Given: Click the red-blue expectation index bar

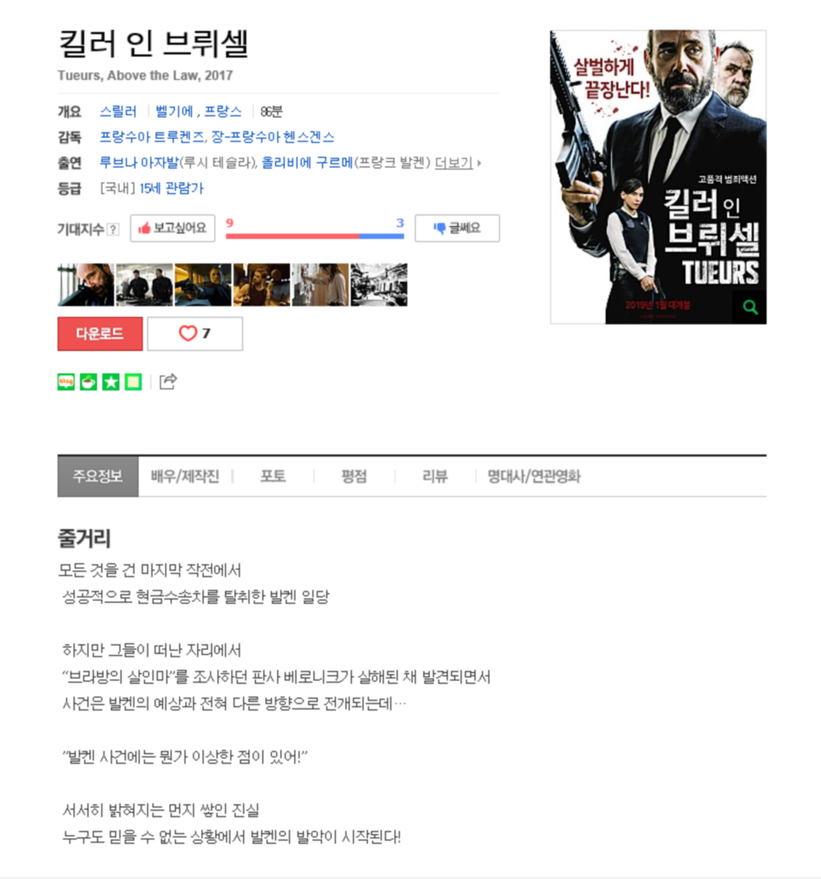Looking at the screenshot, I should pos(315,236).
